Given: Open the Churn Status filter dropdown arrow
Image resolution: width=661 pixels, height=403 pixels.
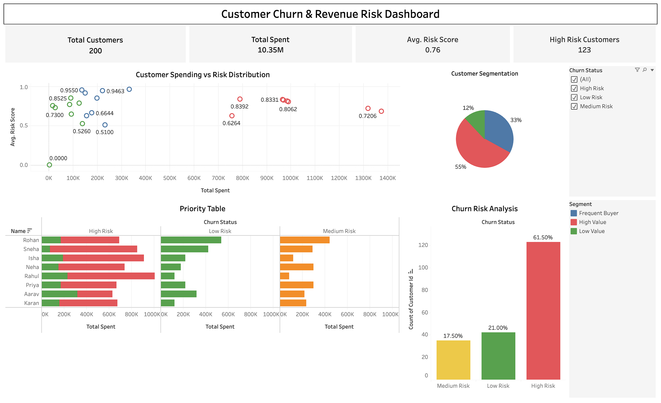Looking at the screenshot, I should (x=652, y=70).
